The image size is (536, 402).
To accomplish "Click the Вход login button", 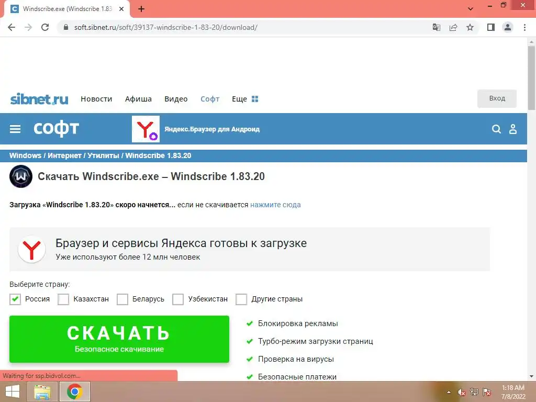I will pos(497,98).
